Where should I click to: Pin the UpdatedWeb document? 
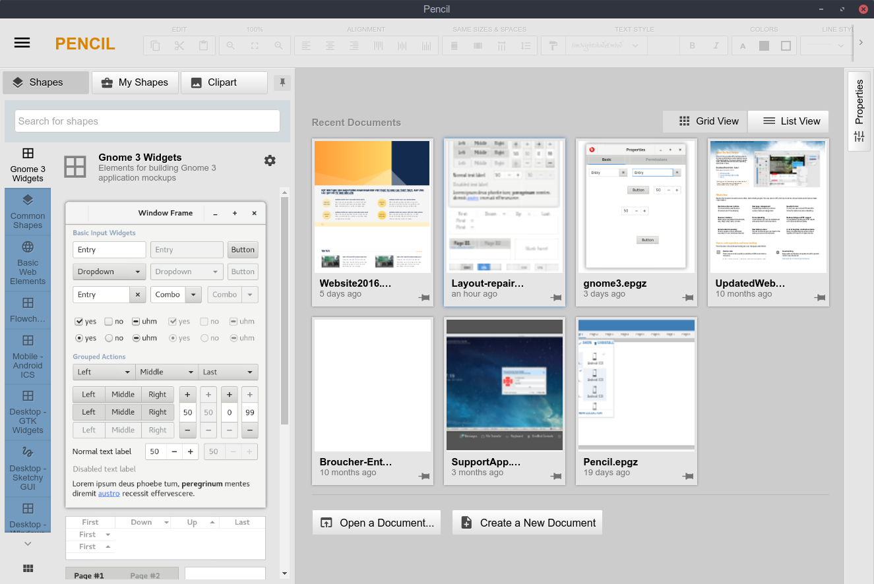820,298
